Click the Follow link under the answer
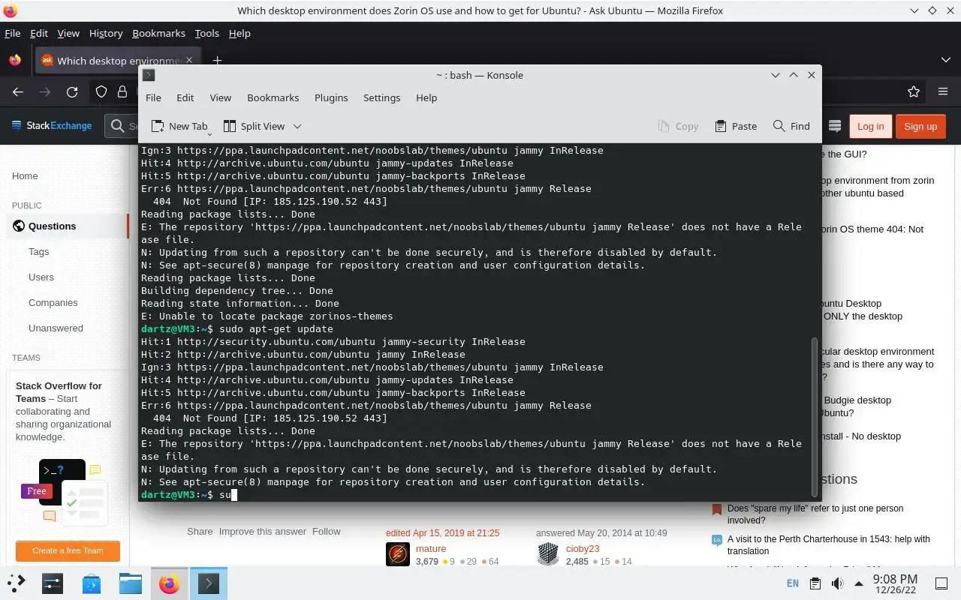Viewport: 961px width, 600px height. point(327,531)
